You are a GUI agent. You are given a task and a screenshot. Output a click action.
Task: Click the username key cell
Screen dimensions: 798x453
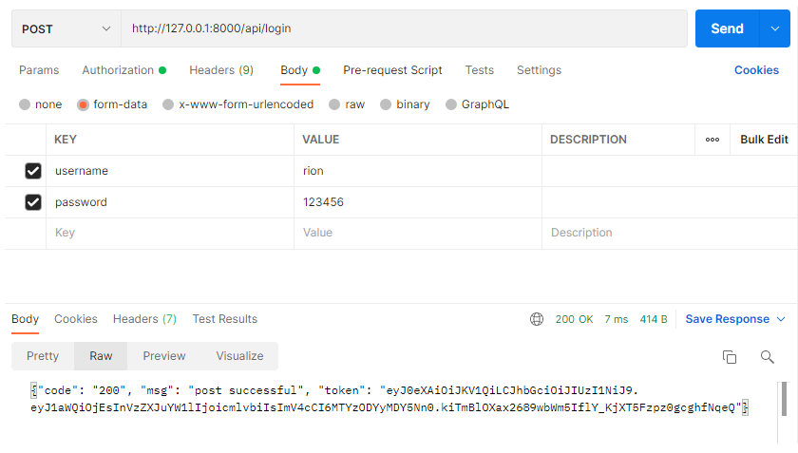(x=170, y=171)
